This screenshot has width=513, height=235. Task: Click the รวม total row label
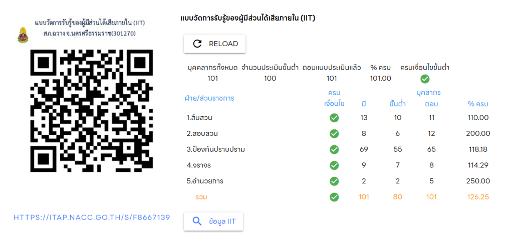point(201,197)
